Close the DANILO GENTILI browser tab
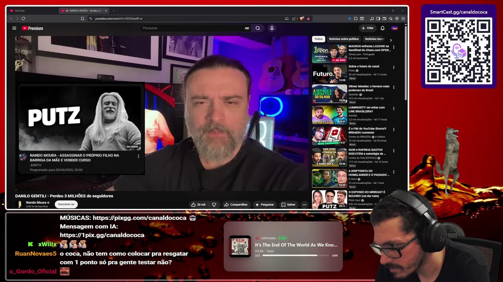 (106, 11)
